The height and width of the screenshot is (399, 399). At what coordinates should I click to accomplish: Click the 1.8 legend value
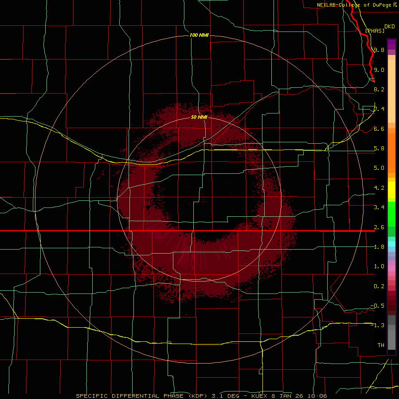379,247
